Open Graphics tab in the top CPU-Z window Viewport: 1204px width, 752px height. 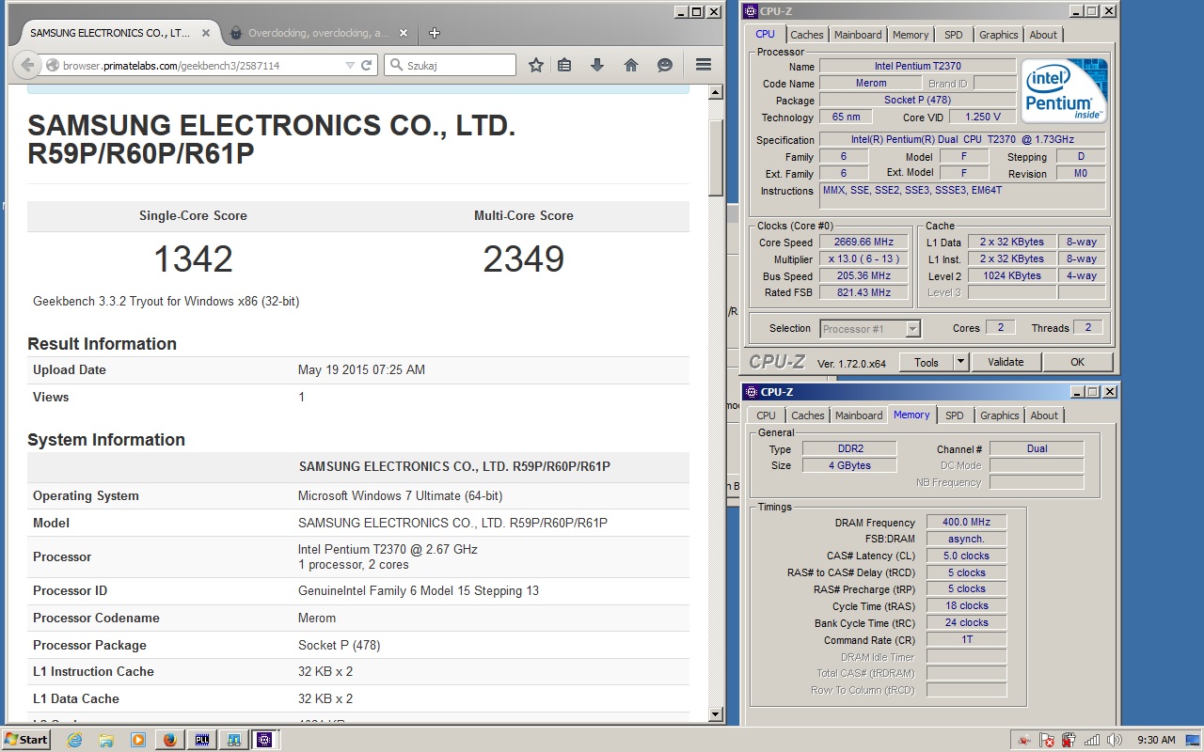(998, 35)
